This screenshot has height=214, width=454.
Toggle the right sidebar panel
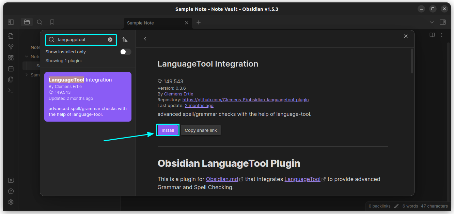point(443,22)
